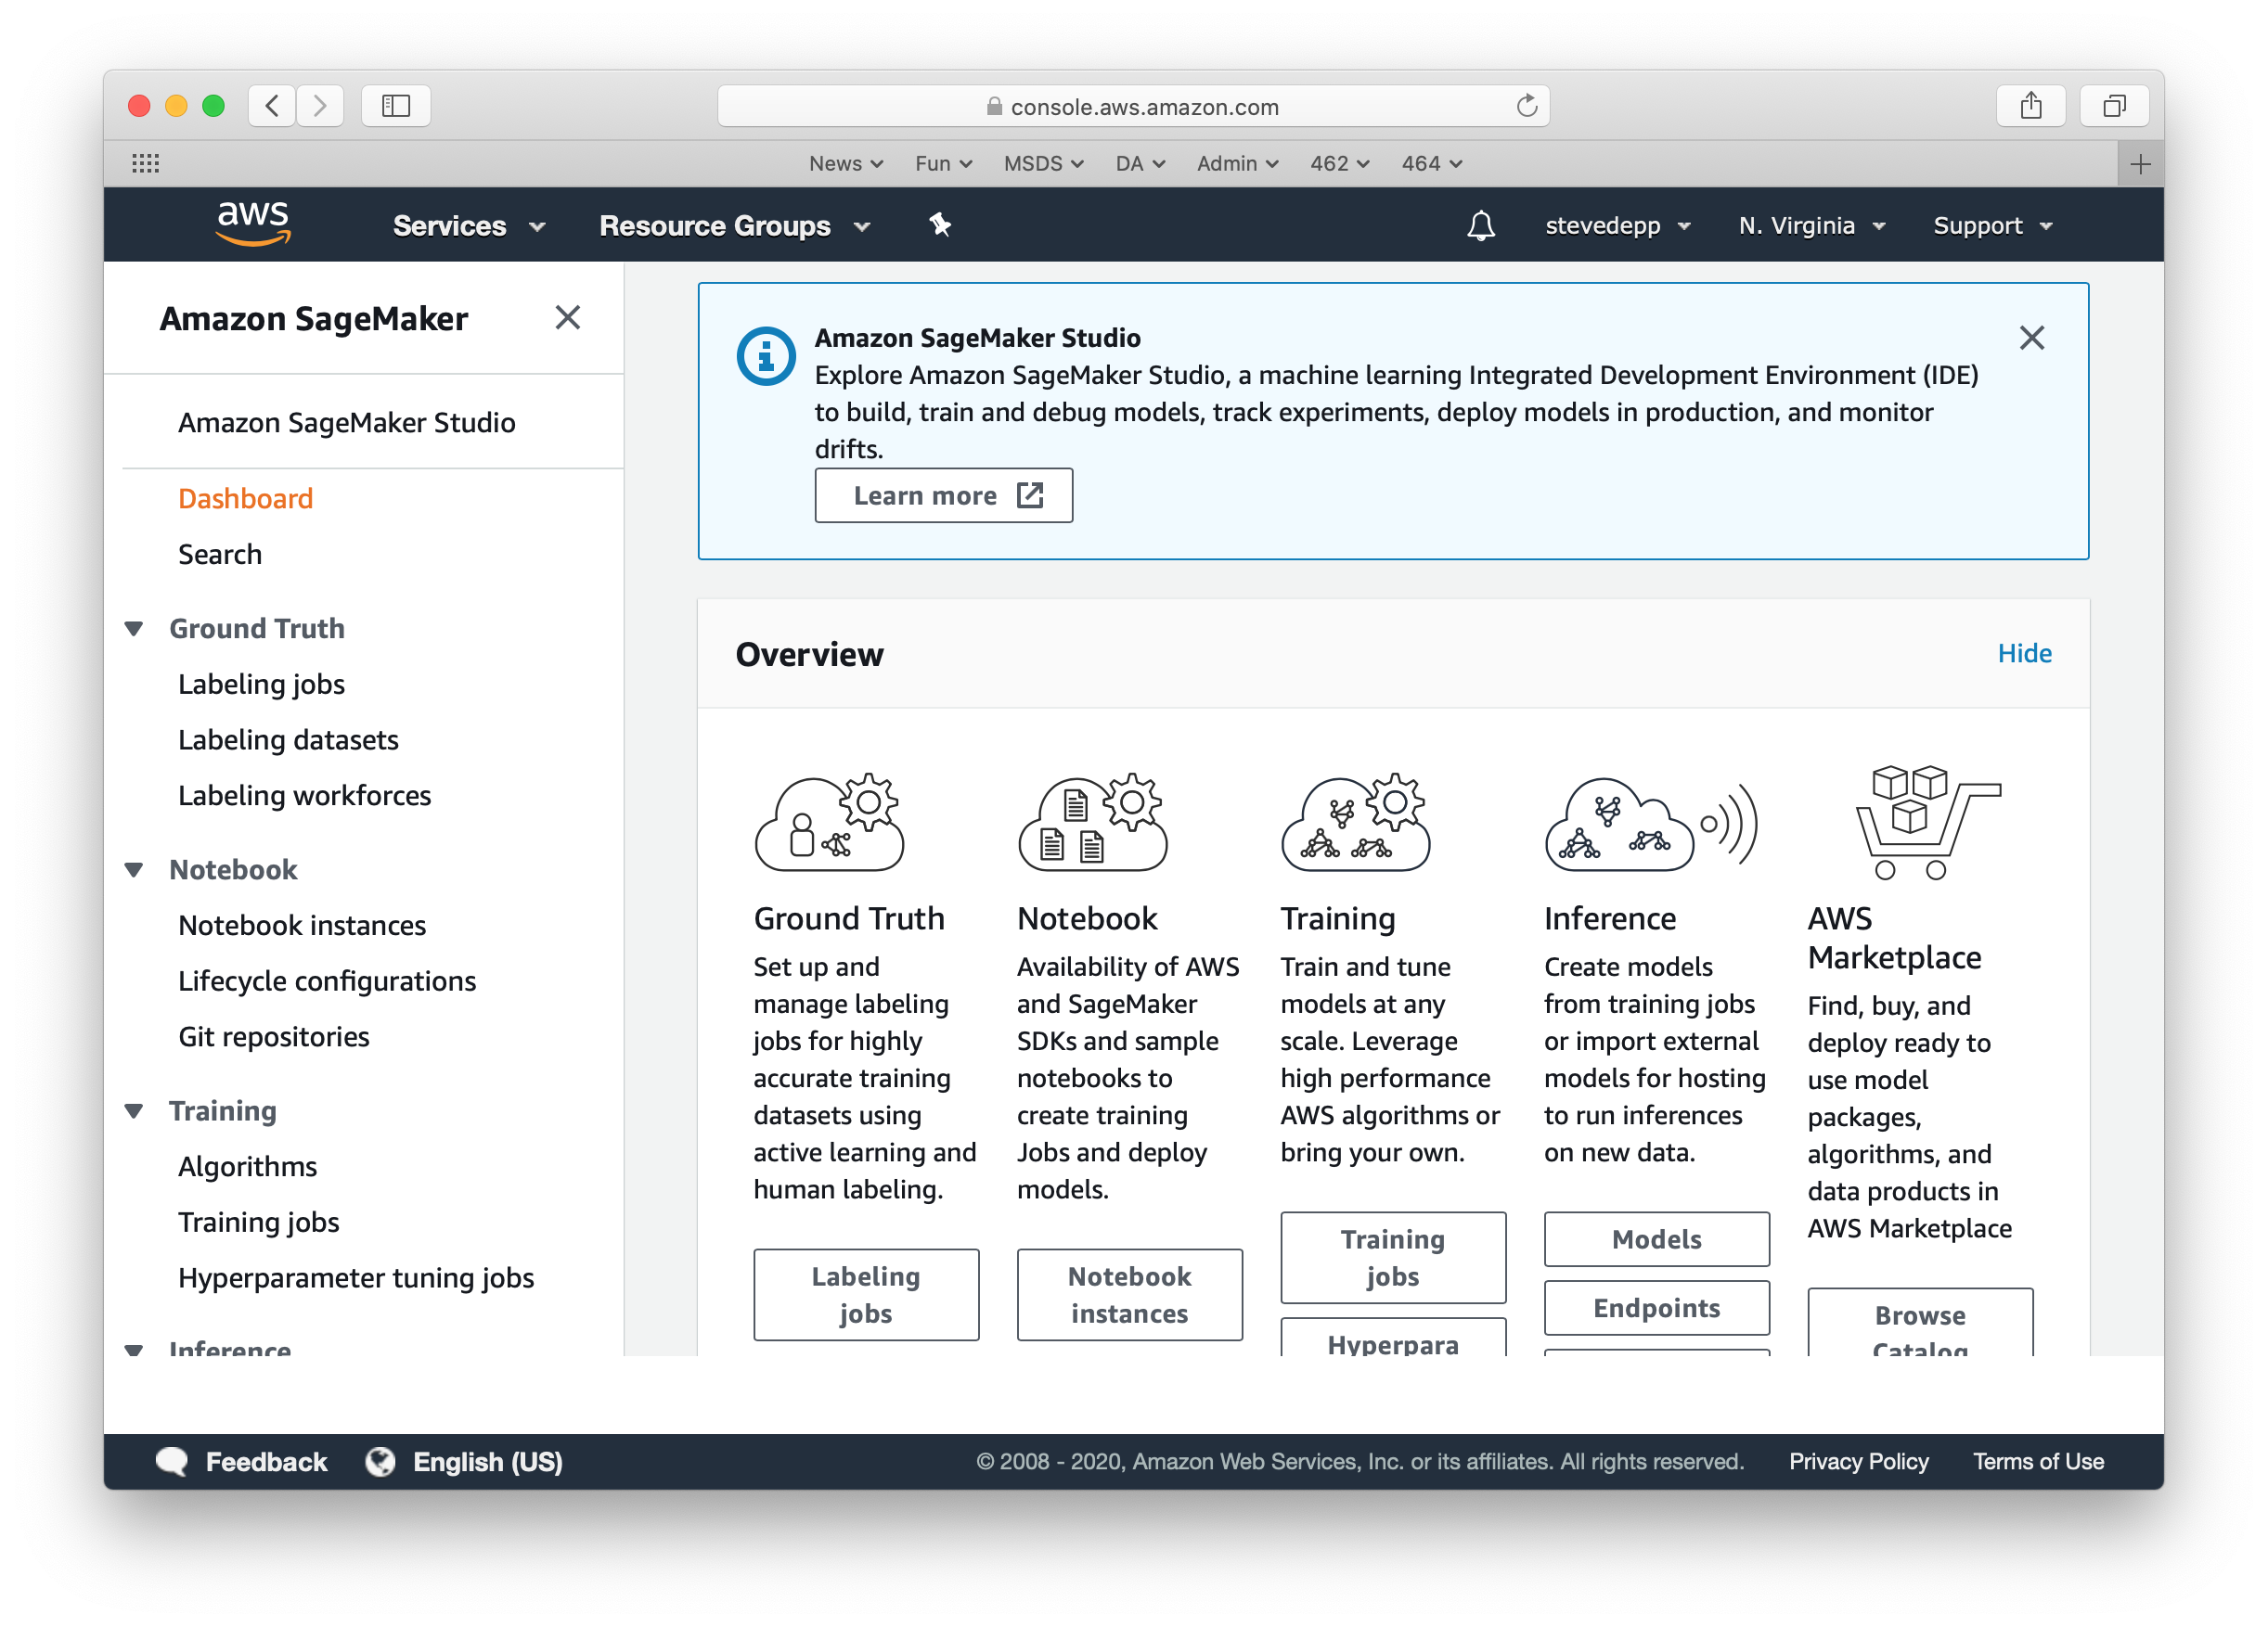Click the Safari share icon
The width and height of the screenshot is (2268, 1627).
coord(2030,105)
